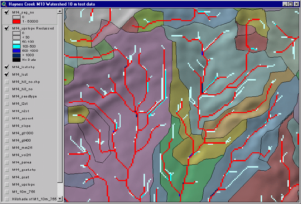This screenshot has height=204, width=301.
Task: Toggle off the M14_lcat.shp layer
Action: point(7,67)
